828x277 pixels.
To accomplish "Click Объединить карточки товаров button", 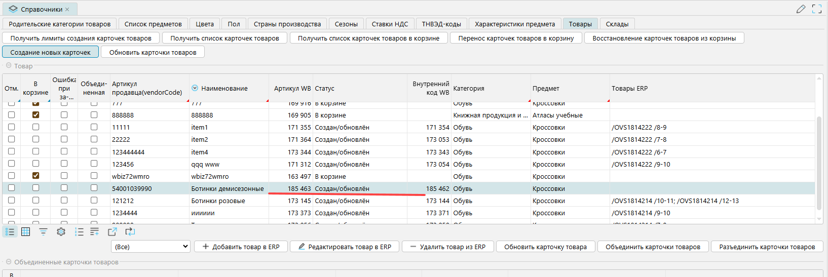I will (653, 247).
